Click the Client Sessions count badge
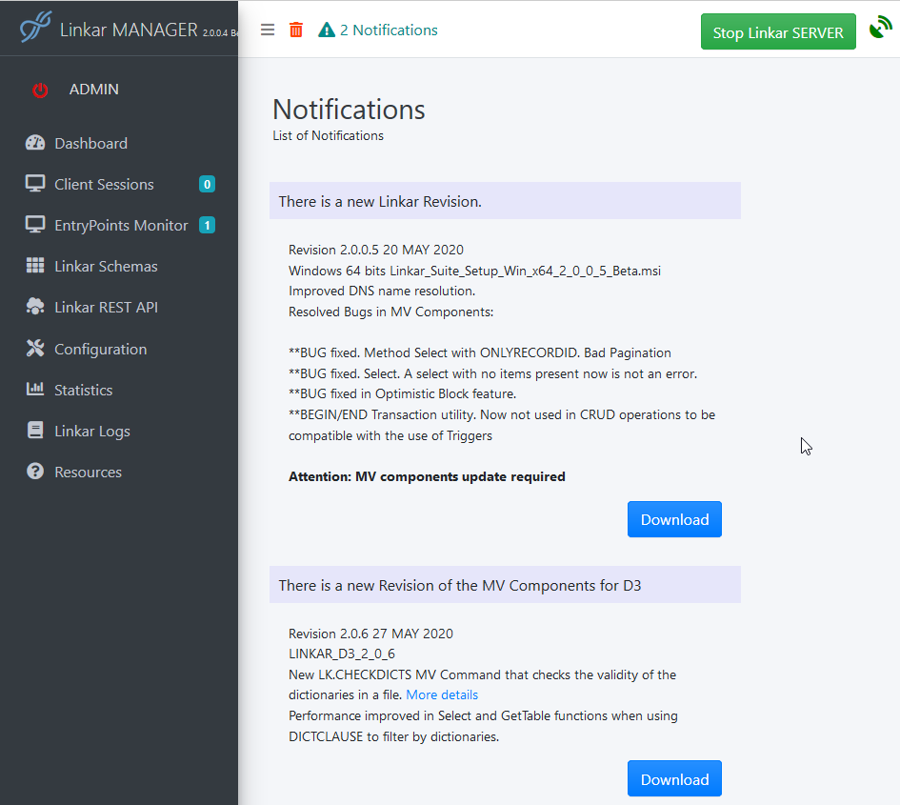 (208, 184)
